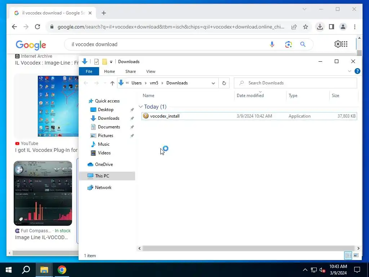Open address bar previous locations dropdown

(213, 83)
